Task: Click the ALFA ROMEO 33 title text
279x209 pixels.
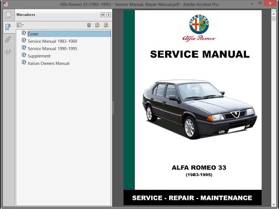Action: [199, 167]
